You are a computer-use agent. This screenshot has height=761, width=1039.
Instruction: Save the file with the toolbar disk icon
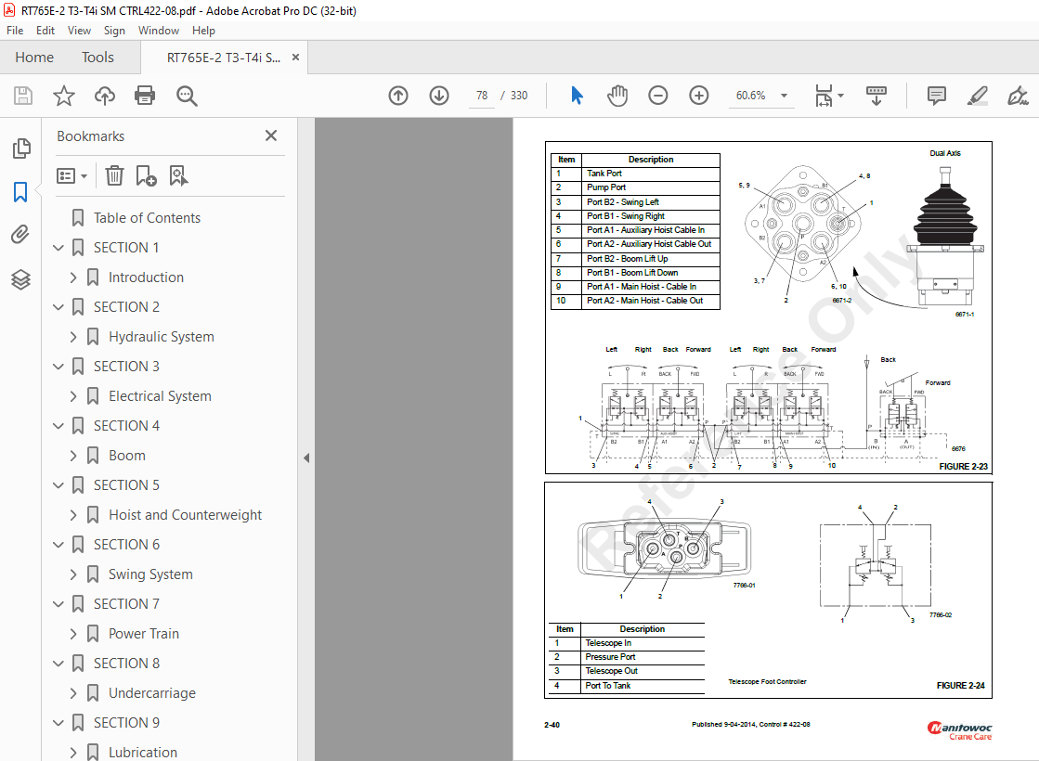click(x=23, y=96)
